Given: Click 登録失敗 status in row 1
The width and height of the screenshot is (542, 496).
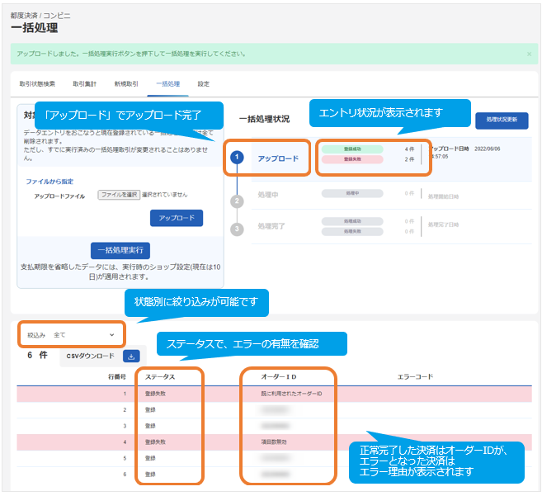Looking at the screenshot, I should click(x=155, y=394).
